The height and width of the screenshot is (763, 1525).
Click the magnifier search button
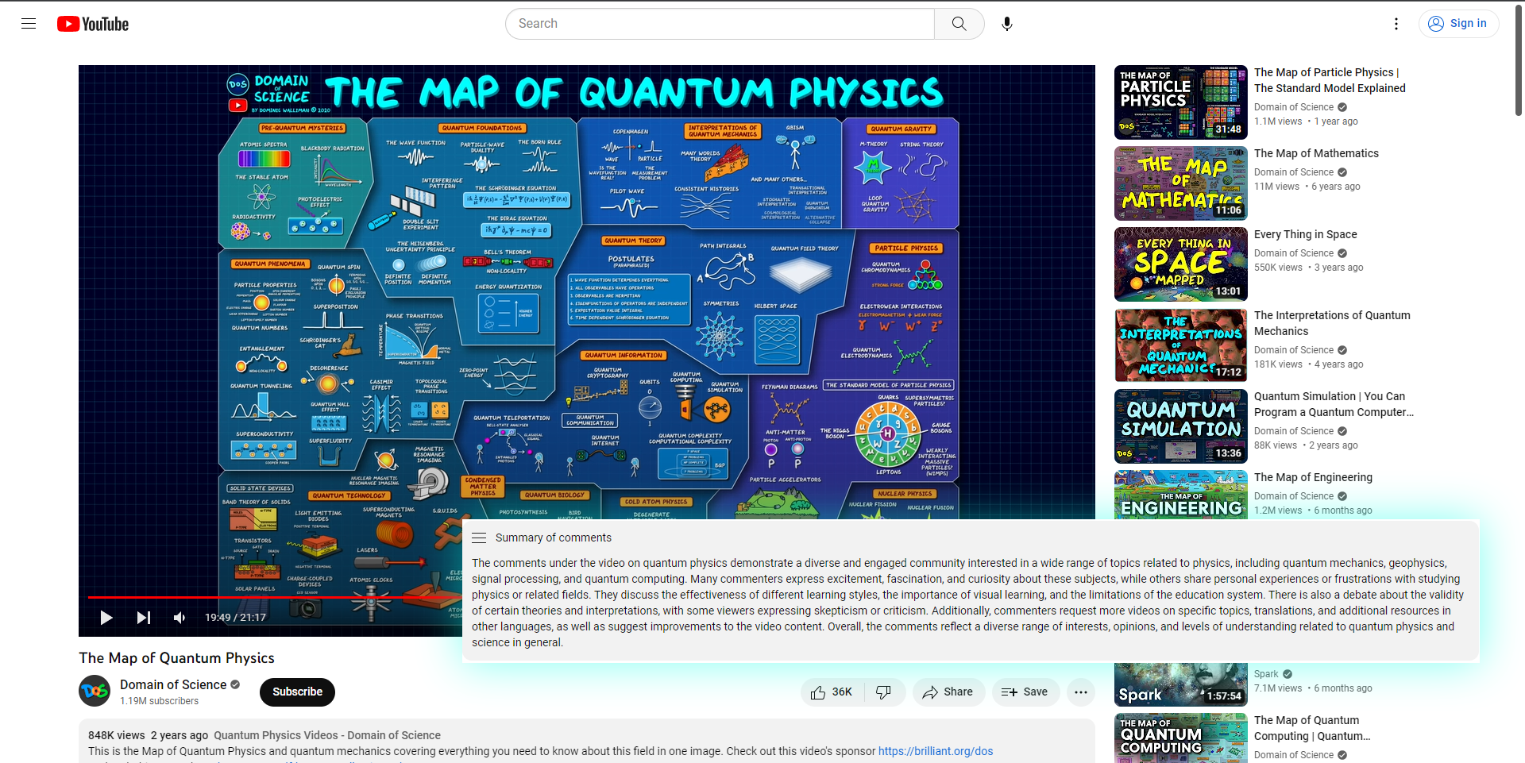click(959, 24)
